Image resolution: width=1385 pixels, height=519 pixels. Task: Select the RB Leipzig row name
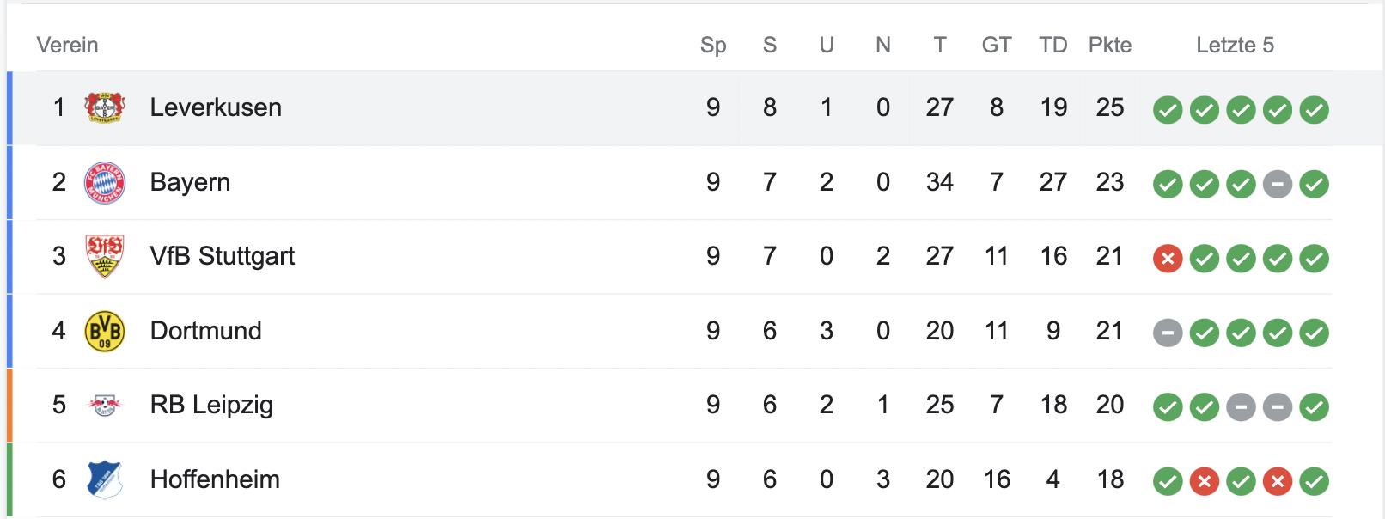point(211,405)
